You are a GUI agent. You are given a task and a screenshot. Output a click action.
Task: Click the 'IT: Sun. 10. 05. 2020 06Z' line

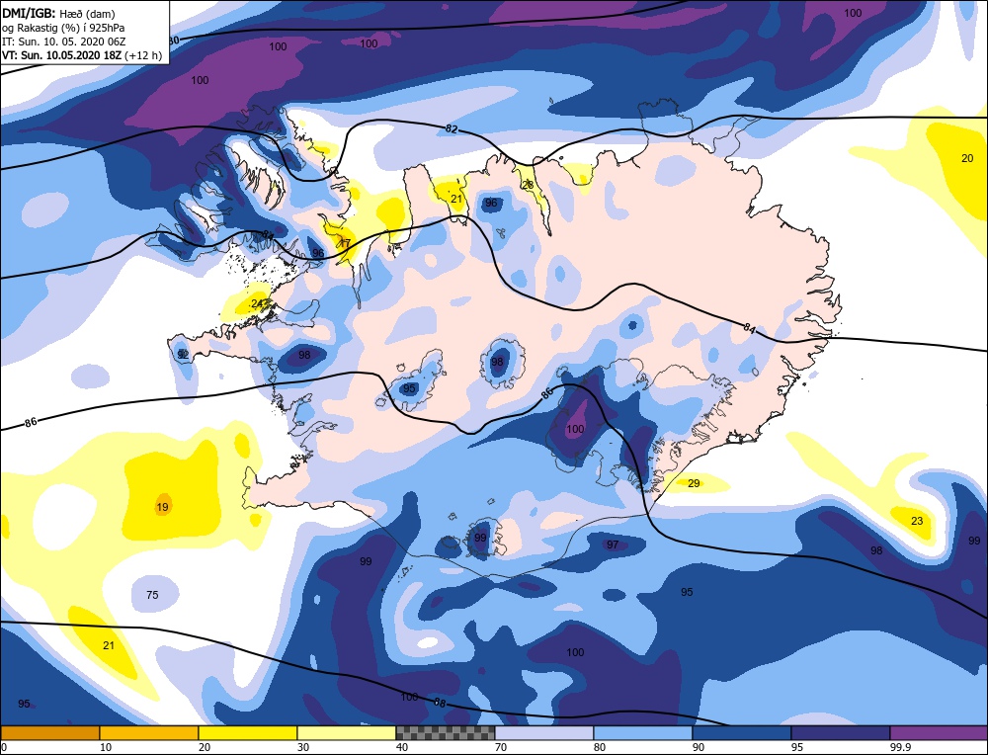[63, 42]
